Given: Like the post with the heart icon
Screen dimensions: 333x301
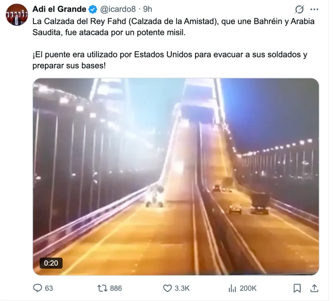Looking at the screenshot, I should (167, 288).
